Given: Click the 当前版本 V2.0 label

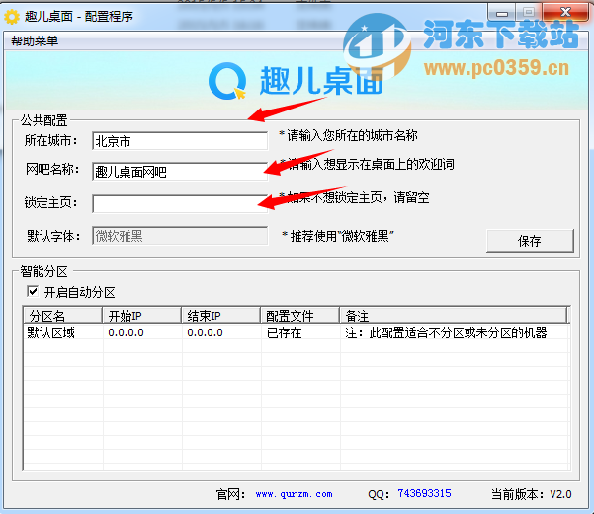Looking at the screenshot, I should pyautogui.click(x=532, y=494).
